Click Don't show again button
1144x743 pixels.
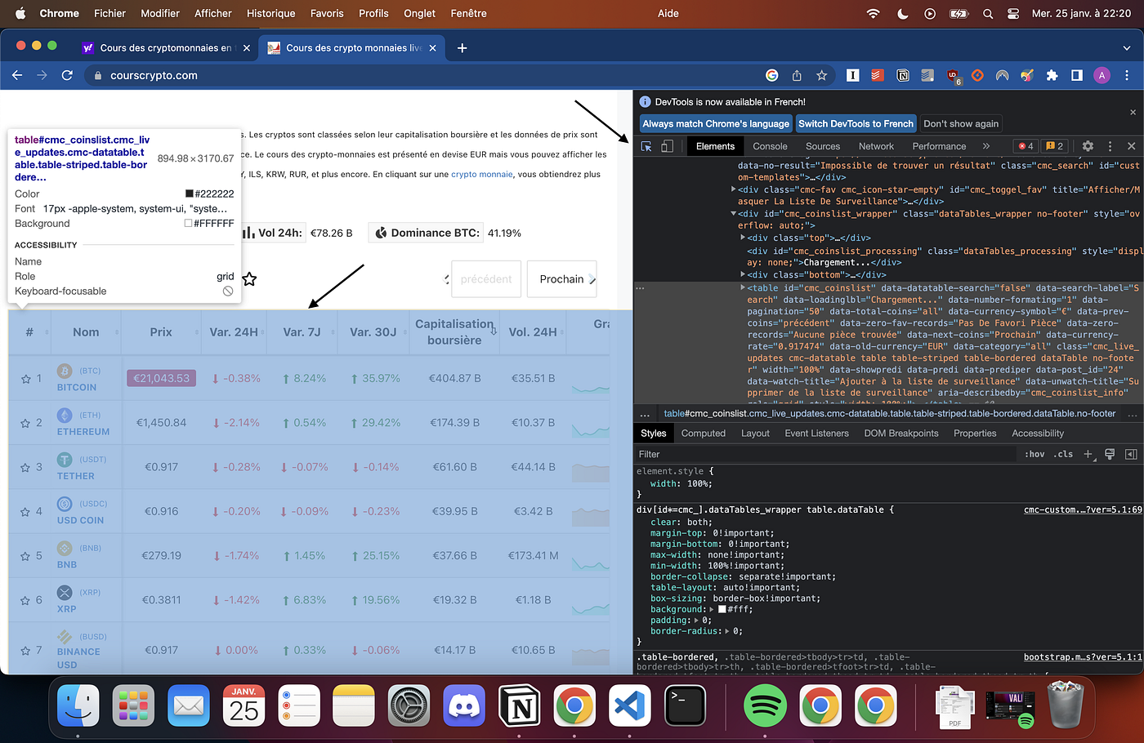pyautogui.click(x=961, y=123)
